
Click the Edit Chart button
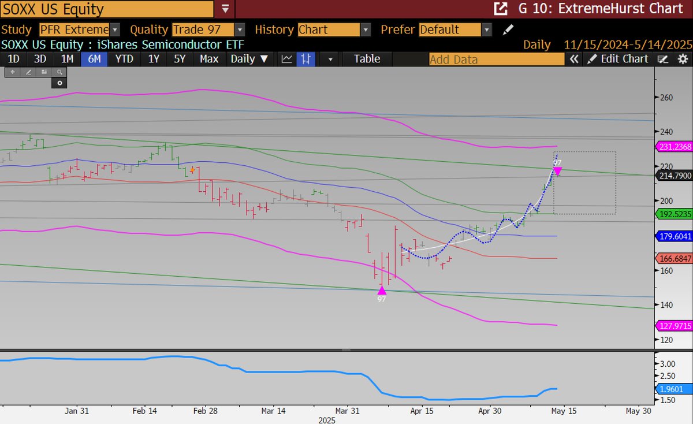617,59
